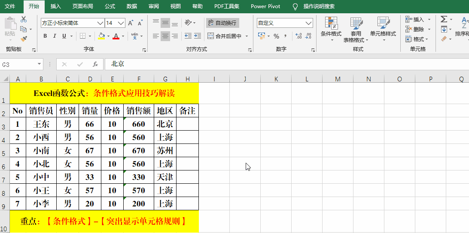Open the font name dropdown

click(x=100, y=23)
